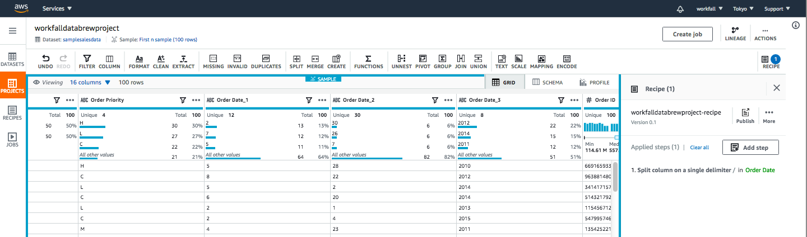Filter the Order Date_2 column
This screenshot has width=807, height=237.
(x=435, y=100)
